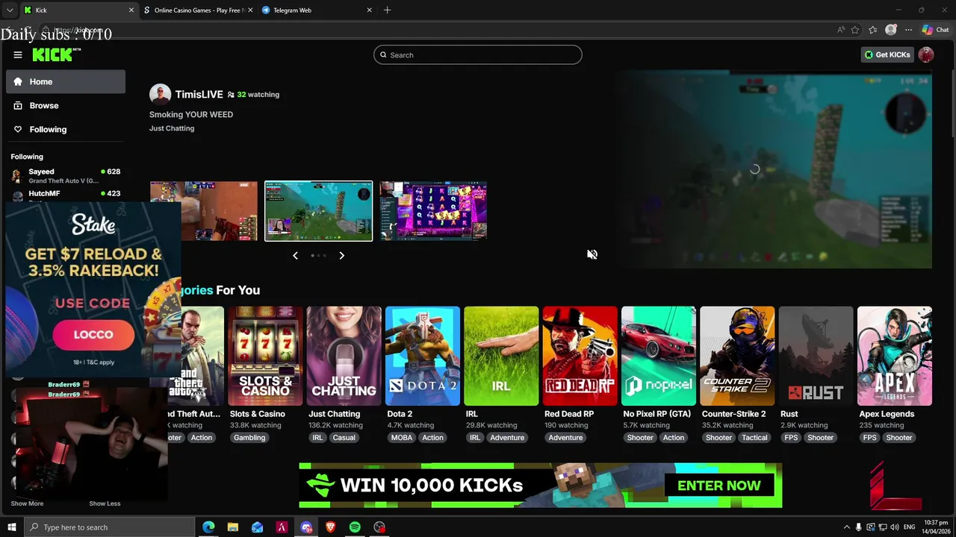Viewport: 956px width, 537px height.
Task: Open the profile avatar menu
Action: pyautogui.click(x=926, y=54)
